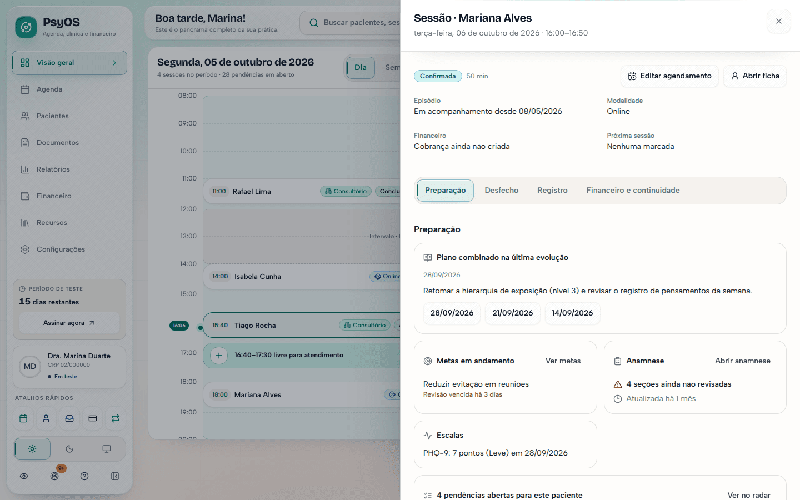
Task: Click Ver no radar link
Action: click(749, 496)
